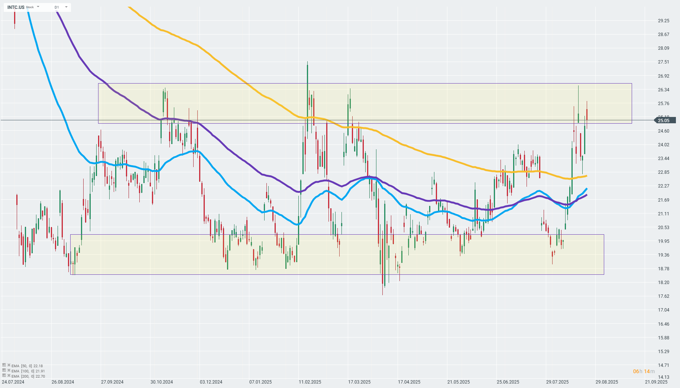Image resolution: width=680 pixels, height=388 pixels.
Task: Click the 15.88 price axis label
Action: point(664,338)
